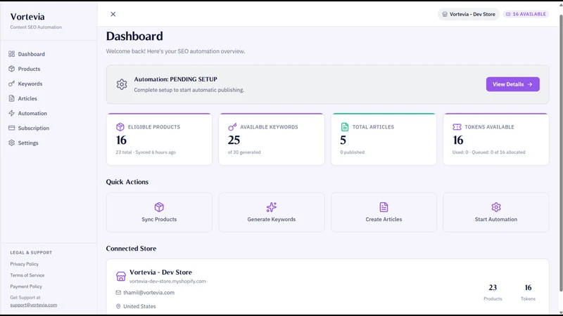
Task: Click the Generate Keywords label
Action: (x=272, y=219)
